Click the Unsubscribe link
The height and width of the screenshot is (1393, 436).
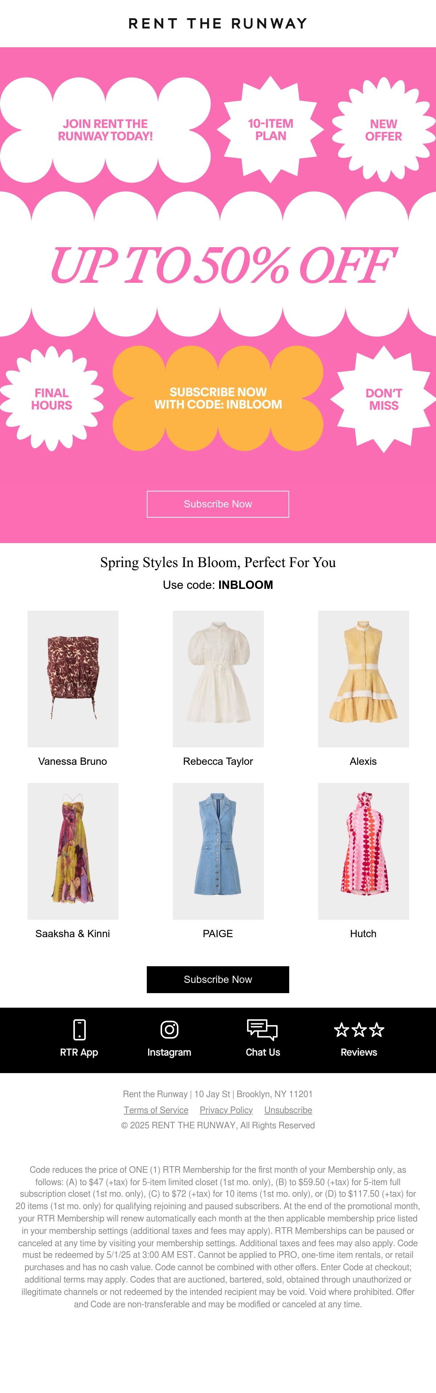[x=288, y=1110]
